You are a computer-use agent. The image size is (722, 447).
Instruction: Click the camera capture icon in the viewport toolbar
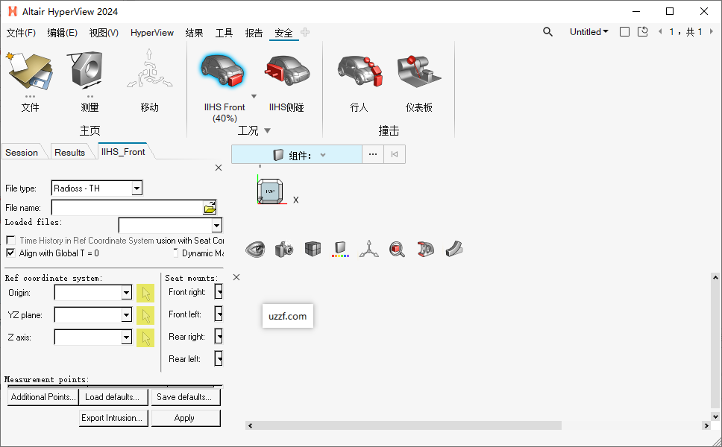(283, 249)
